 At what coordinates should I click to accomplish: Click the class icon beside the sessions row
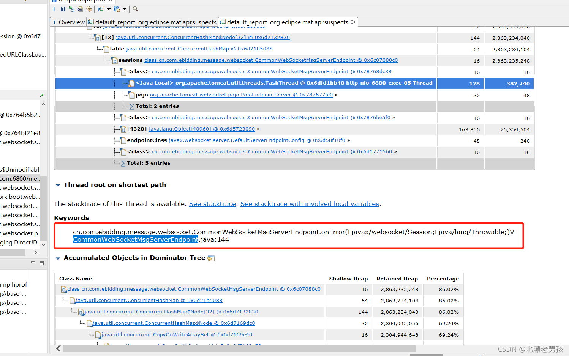[x=115, y=60]
